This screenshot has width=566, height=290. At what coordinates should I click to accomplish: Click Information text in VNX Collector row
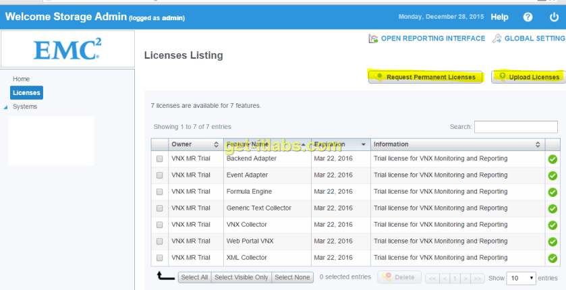441,225
